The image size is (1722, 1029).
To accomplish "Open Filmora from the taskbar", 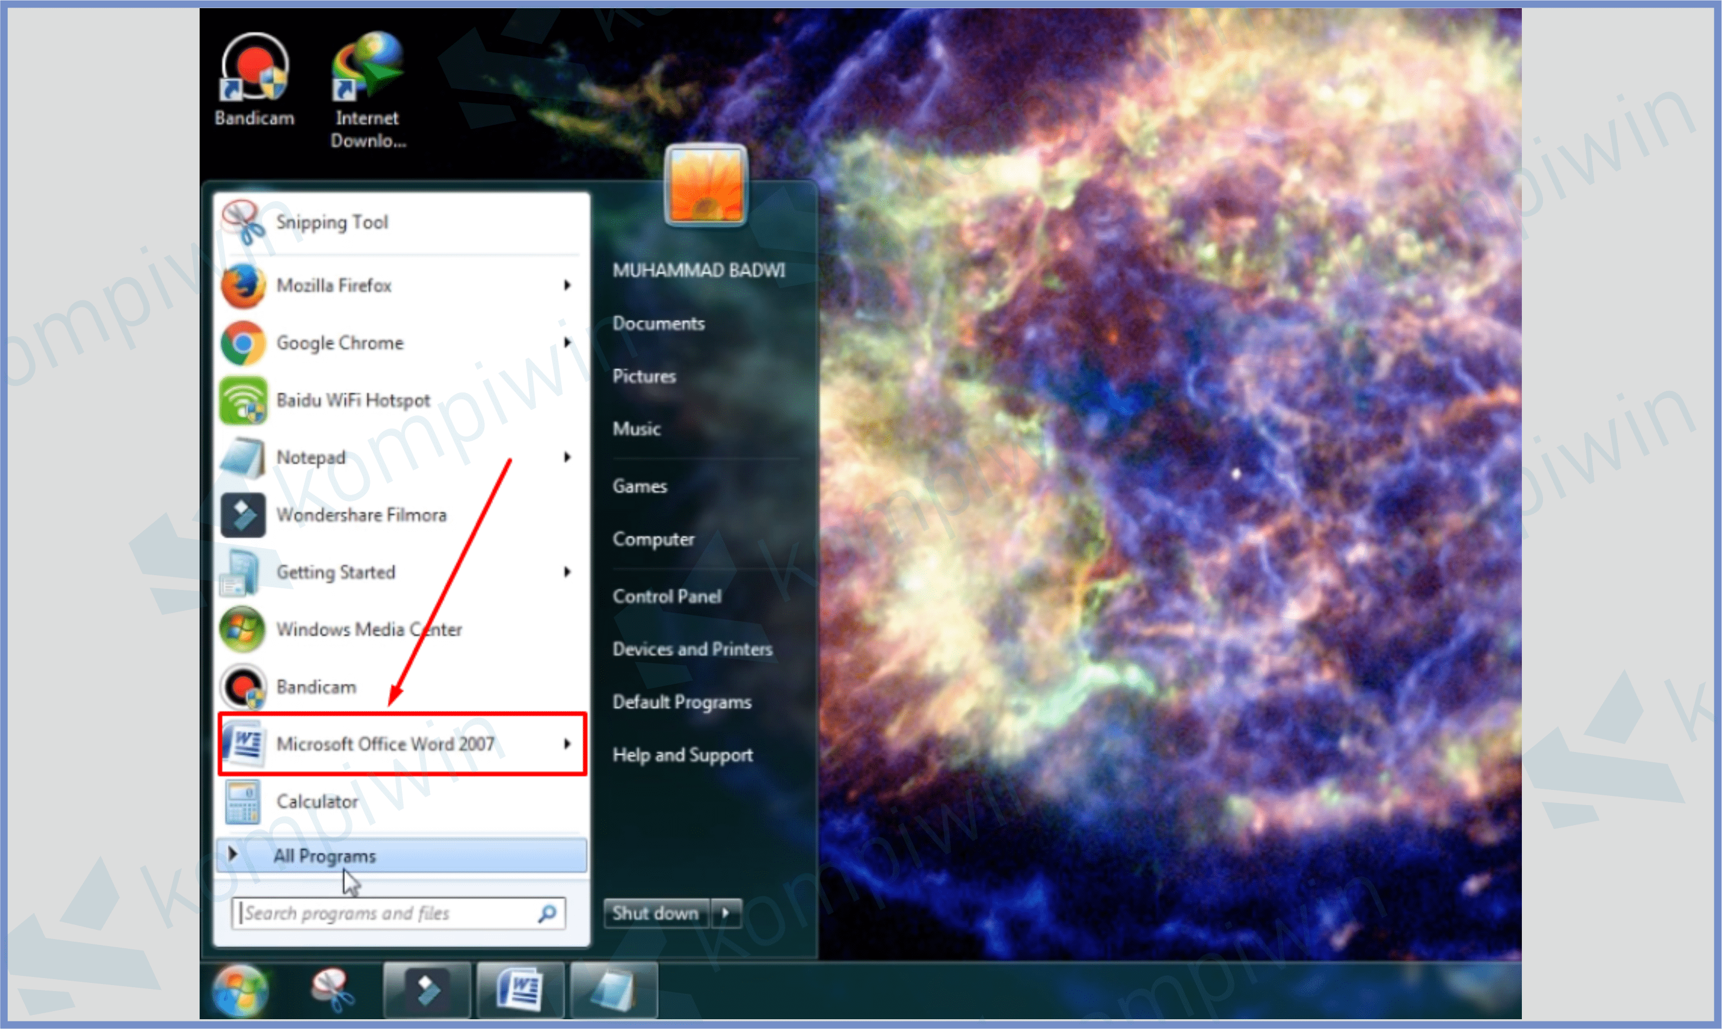I will [426, 990].
